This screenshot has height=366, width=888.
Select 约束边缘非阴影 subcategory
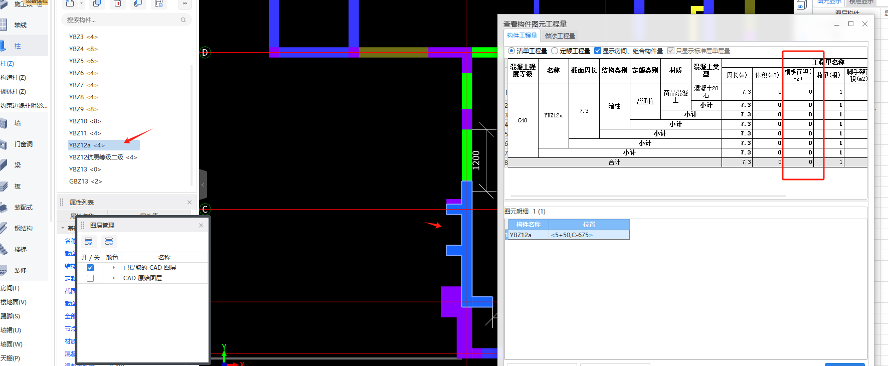click(x=24, y=106)
